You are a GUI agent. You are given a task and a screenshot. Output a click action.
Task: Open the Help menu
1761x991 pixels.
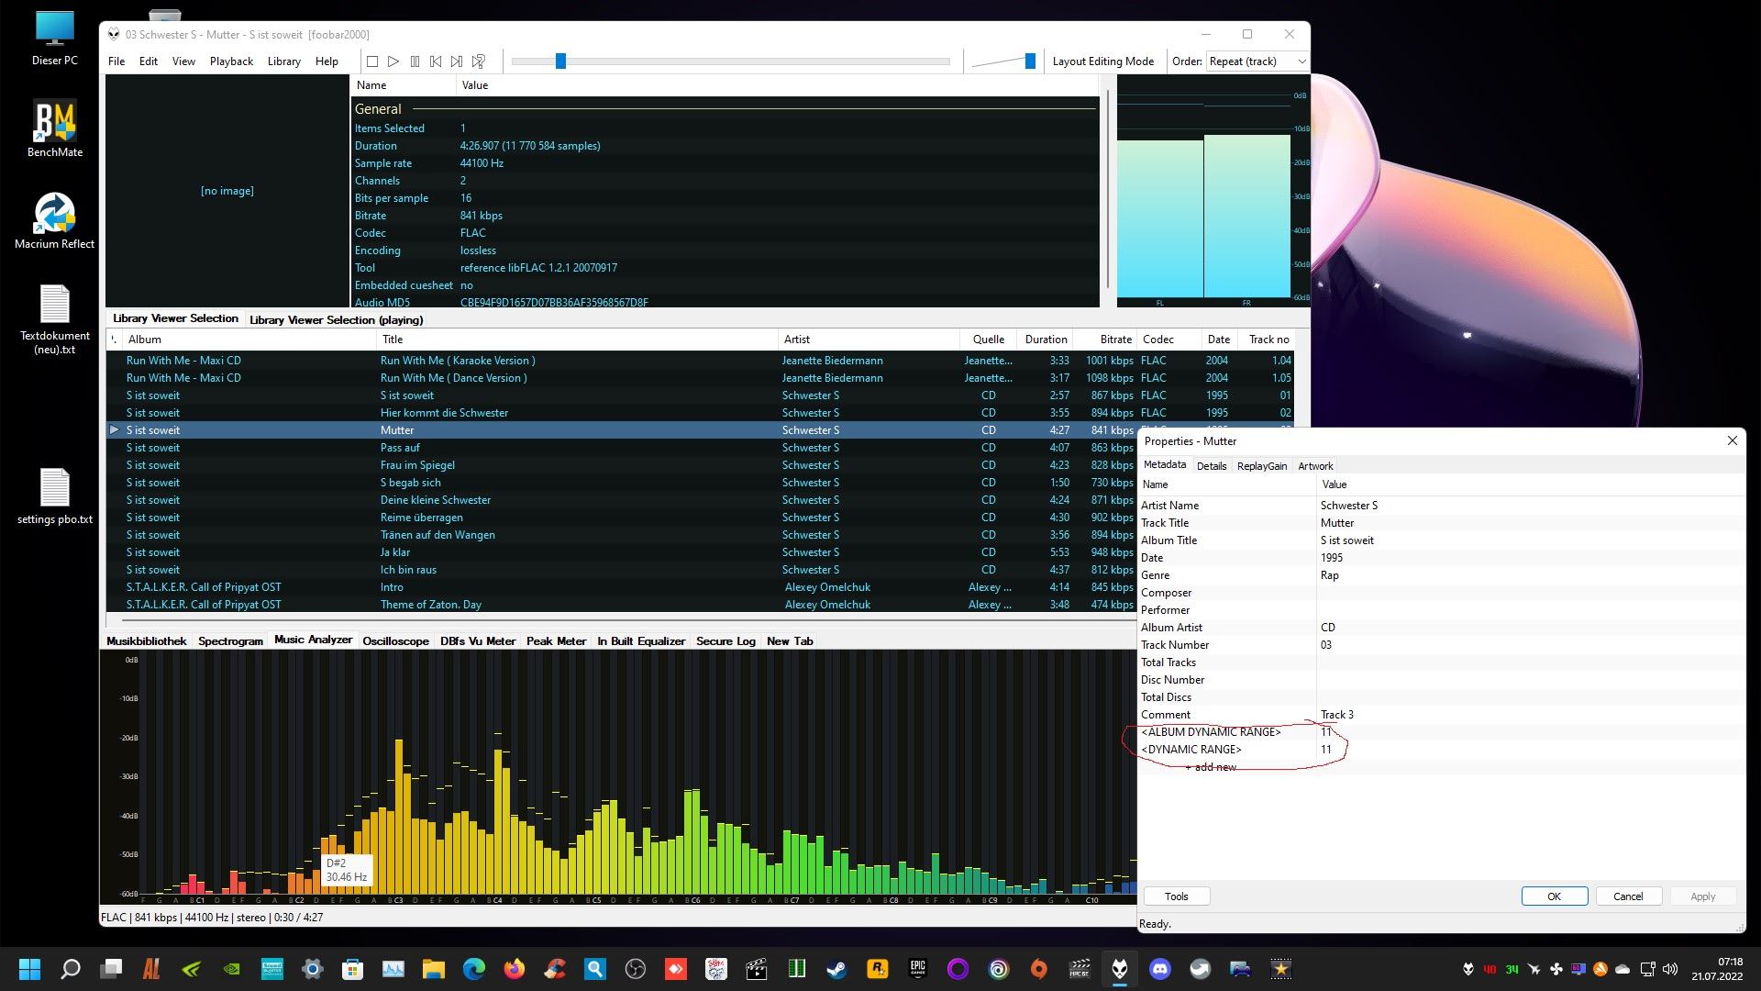[327, 61]
